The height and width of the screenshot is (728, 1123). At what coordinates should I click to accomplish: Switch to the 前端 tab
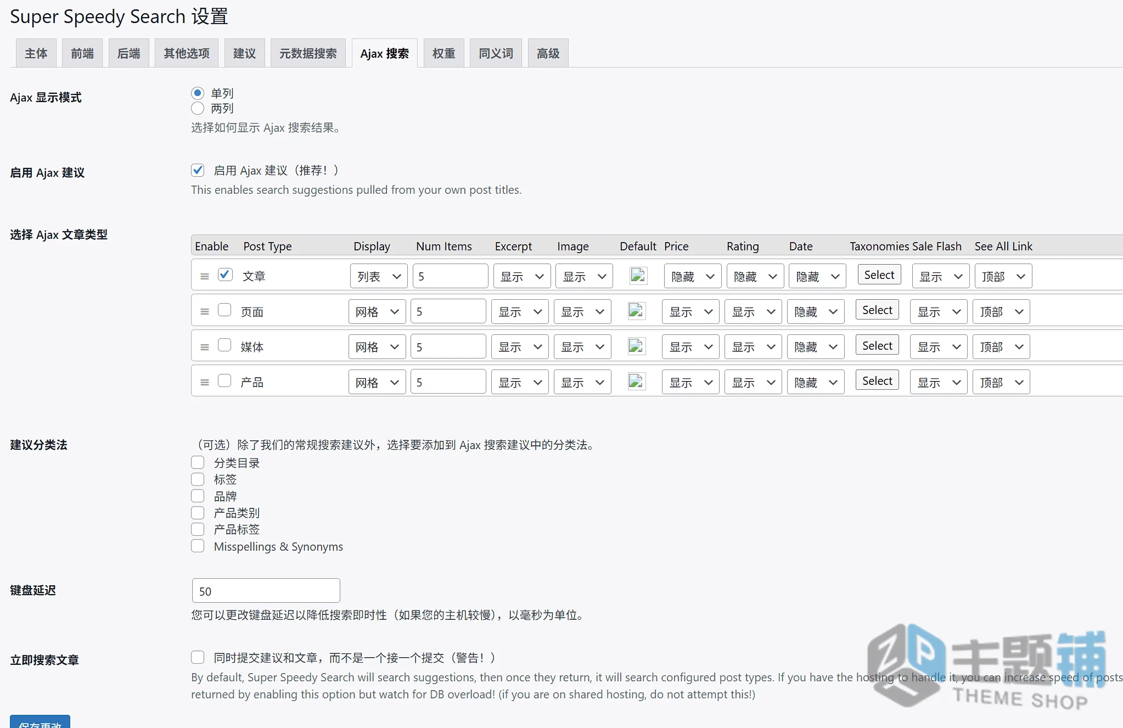coord(82,53)
